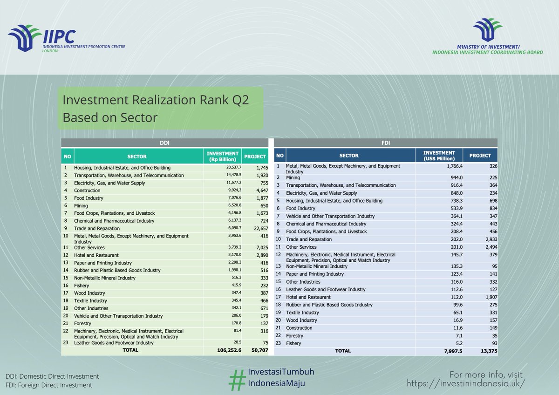Select 'Mining' in the FDI table
559x395 pixels.
point(293,177)
